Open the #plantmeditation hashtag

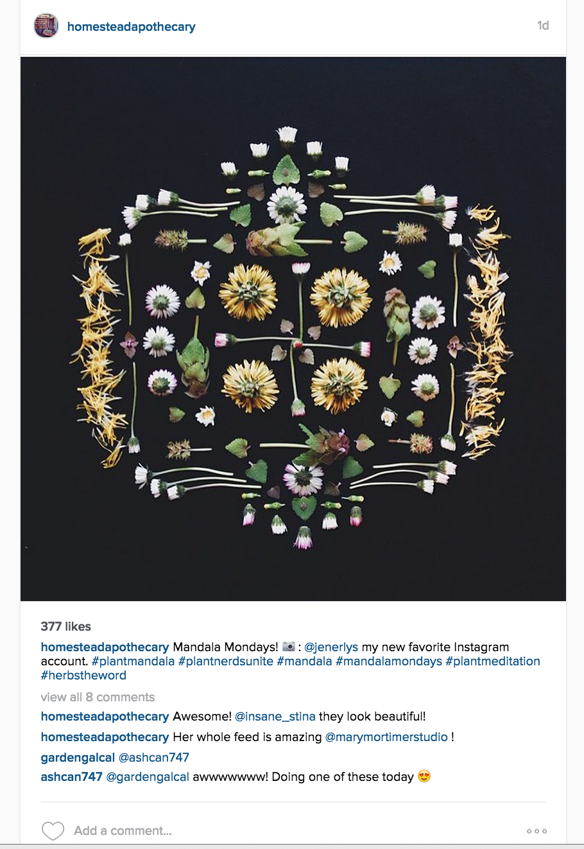point(493,661)
